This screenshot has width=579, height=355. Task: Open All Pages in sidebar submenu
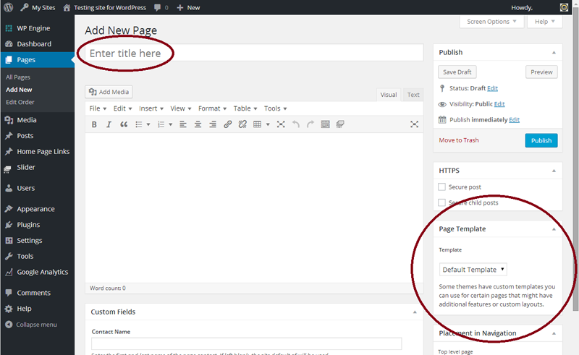pyautogui.click(x=18, y=77)
